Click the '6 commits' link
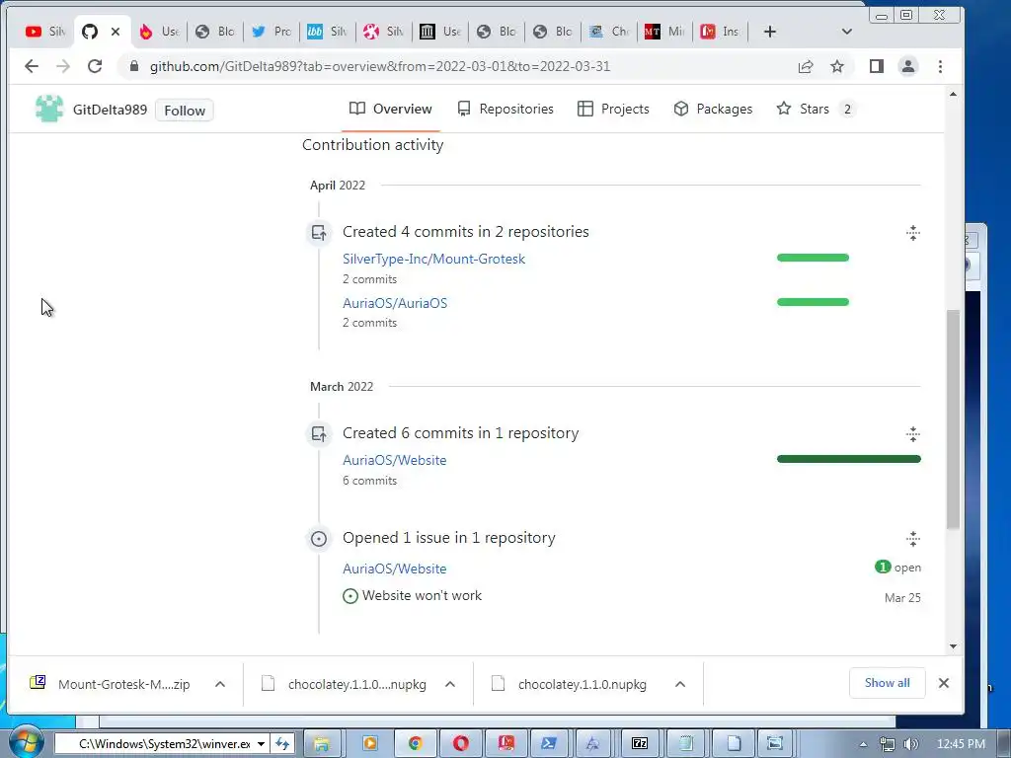Viewport: 1011px width, 758px height. click(x=369, y=481)
